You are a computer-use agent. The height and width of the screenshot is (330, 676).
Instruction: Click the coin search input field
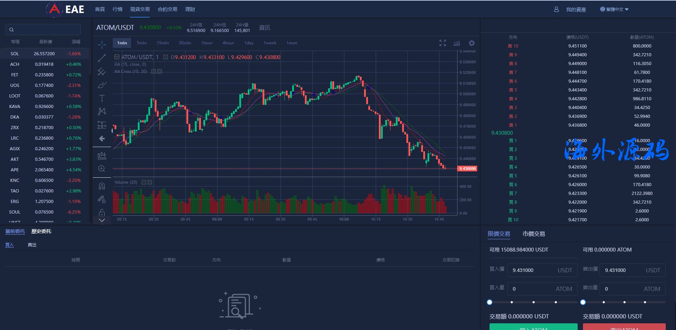(43, 30)
